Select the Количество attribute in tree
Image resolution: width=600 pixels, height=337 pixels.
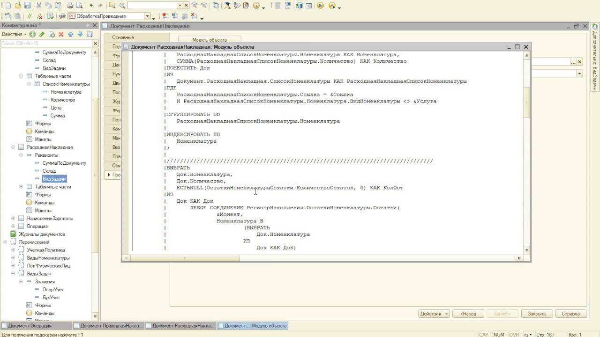(x=63, y=100)
